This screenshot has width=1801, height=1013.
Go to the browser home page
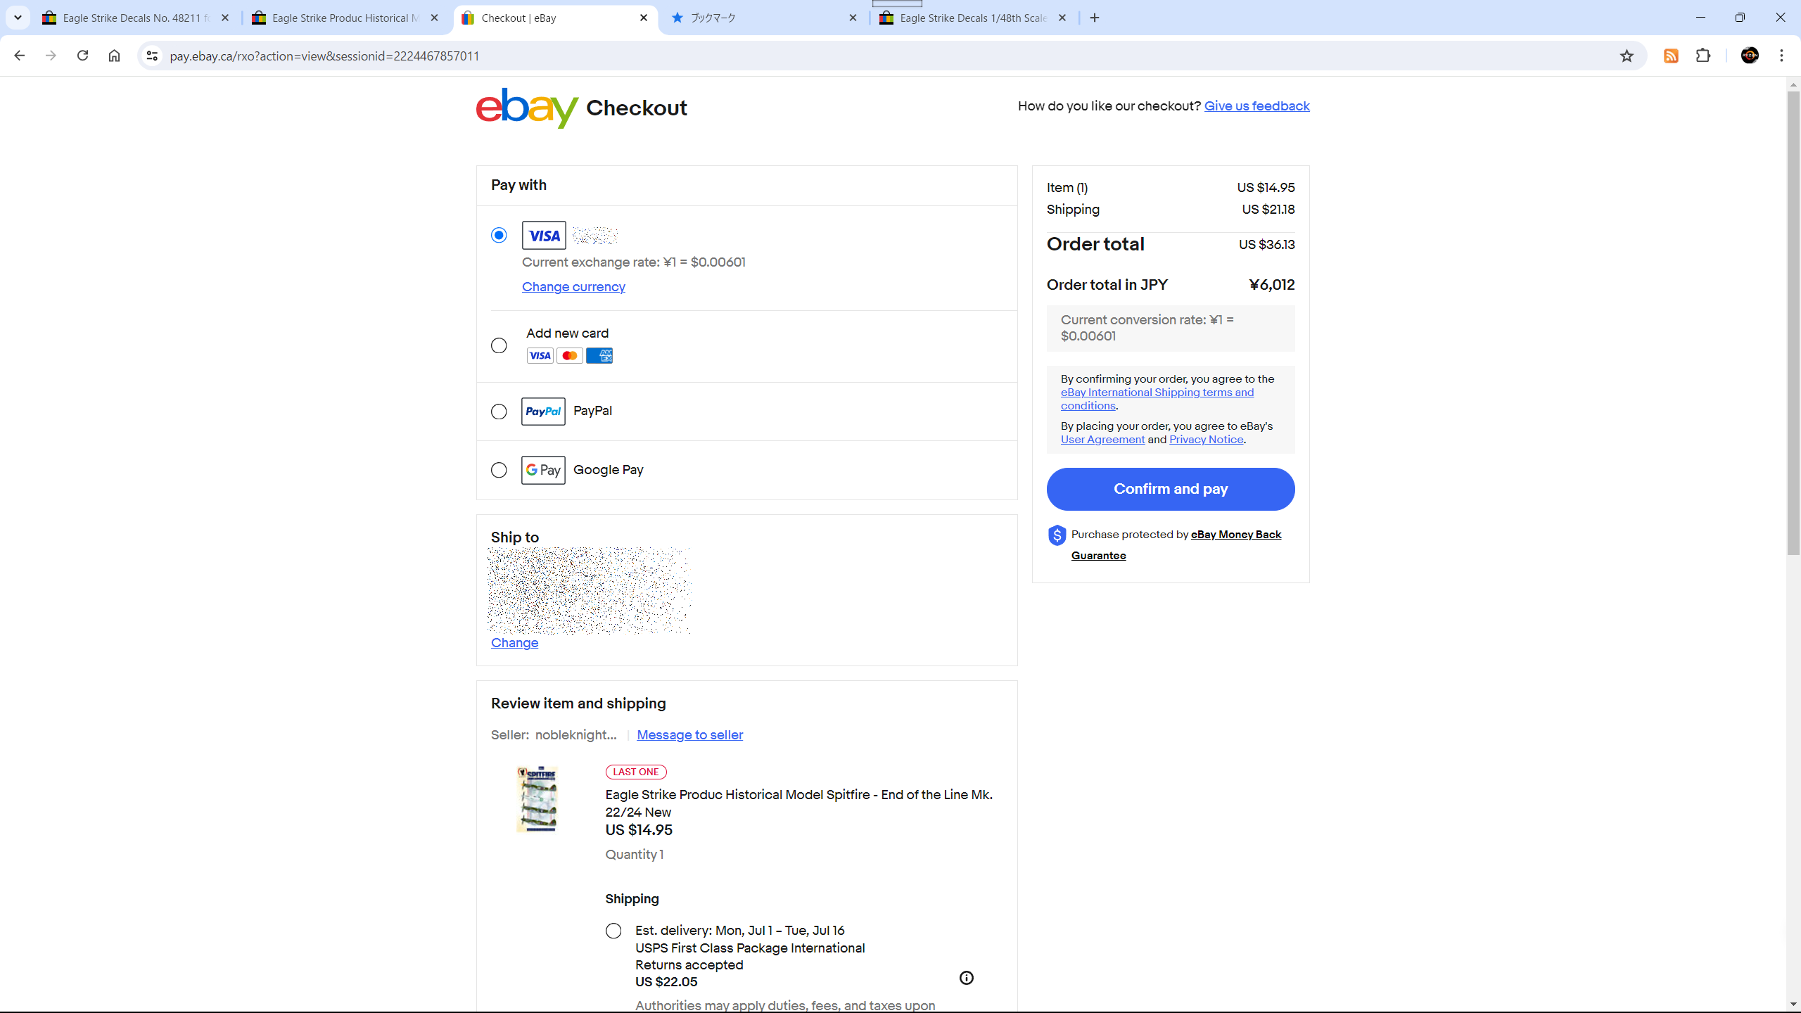tap(114, 56)
